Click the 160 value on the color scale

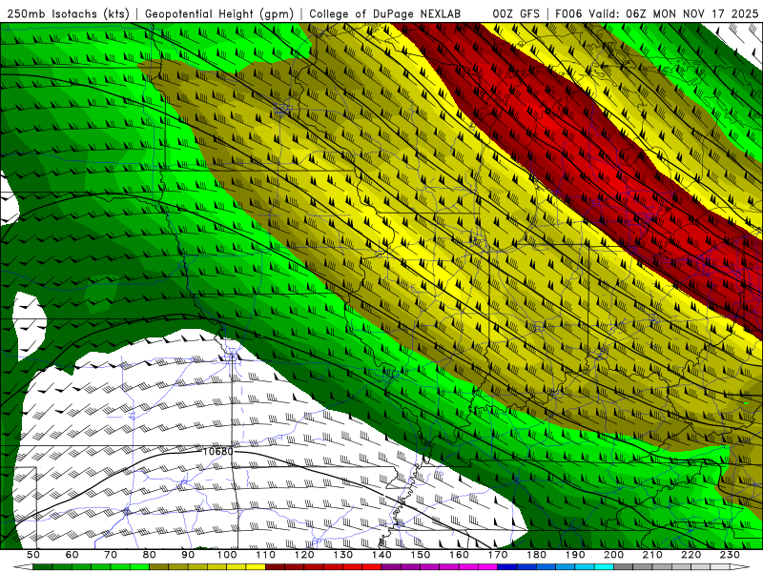(x=459, y=555)
